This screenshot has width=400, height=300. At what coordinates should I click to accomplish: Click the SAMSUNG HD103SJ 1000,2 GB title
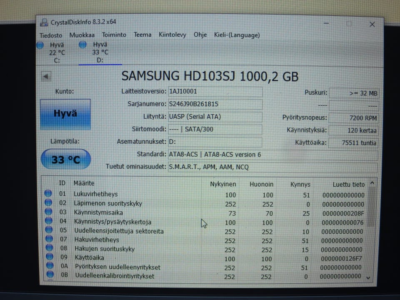click(x=210, y=76)
